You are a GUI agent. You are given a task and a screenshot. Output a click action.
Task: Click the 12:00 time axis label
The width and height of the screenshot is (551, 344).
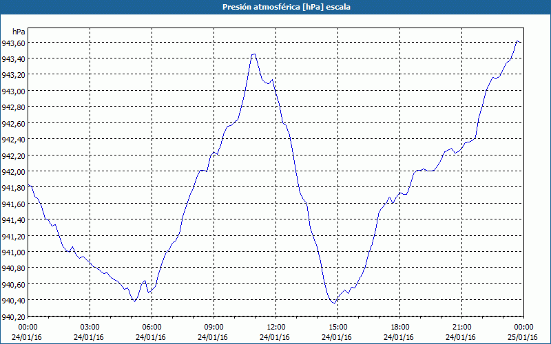pyautogui.click(x=276, y=327)
